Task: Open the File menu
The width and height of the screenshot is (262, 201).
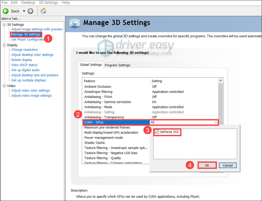Action: pos(4,3)
